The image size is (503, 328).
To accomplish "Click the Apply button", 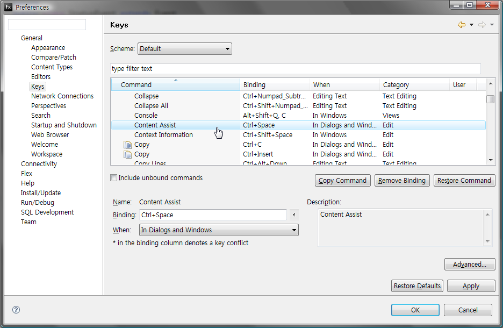I will click(471, 286).
